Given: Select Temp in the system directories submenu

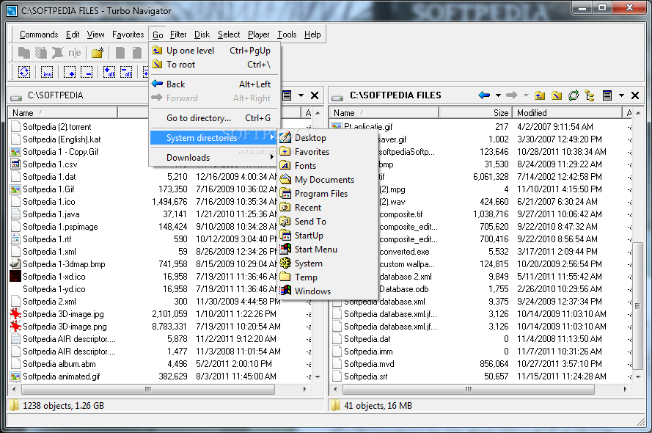Looking at the screenshot, I should (x=328, y=277).
